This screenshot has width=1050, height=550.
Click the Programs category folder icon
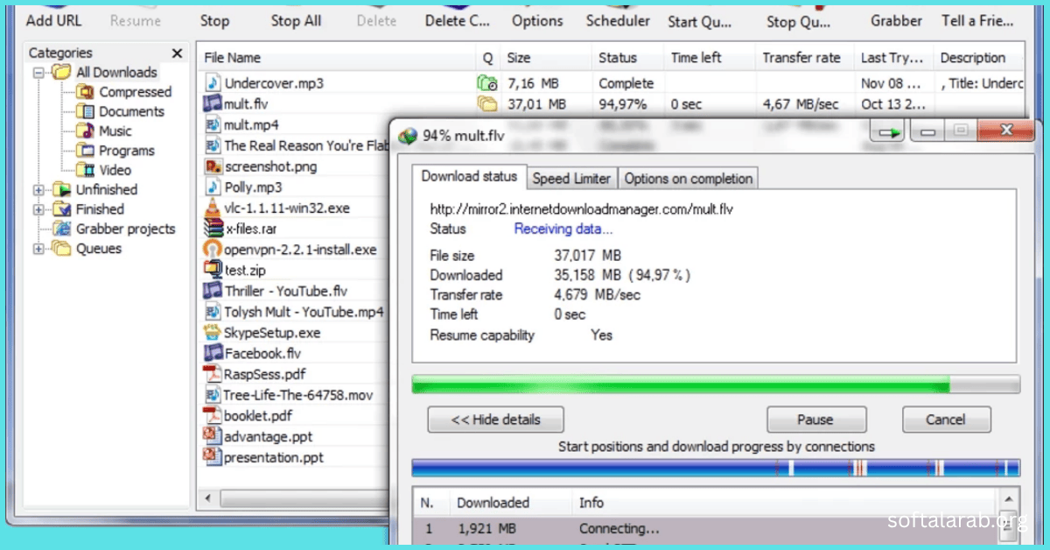(x=86, y=151)
